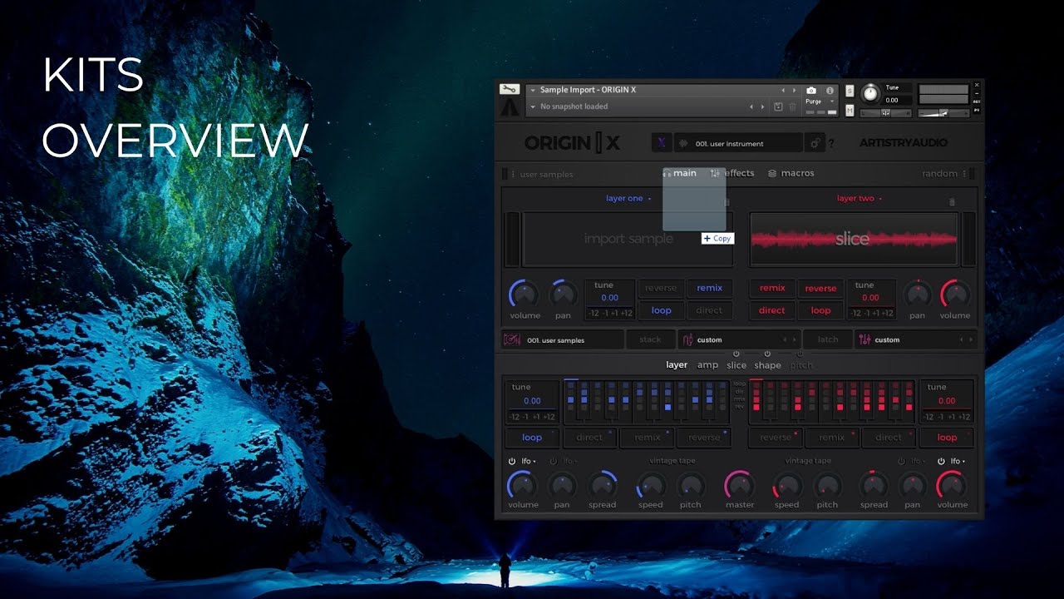
Task: Open the random options dots menu
Action: 964,174
